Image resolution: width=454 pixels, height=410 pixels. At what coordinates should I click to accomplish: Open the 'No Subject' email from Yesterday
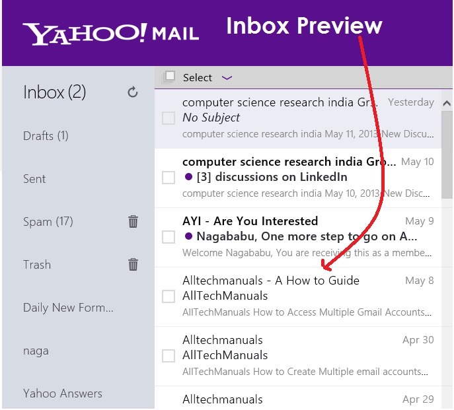(298, 119)
